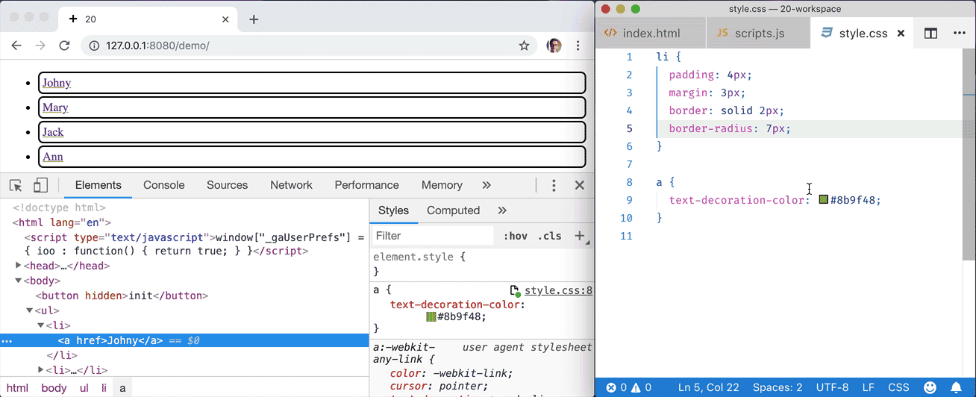This screenshot has width=976, height=397.
Task: Go forward in Chrome browser
Action: click(x=40, y=46)
